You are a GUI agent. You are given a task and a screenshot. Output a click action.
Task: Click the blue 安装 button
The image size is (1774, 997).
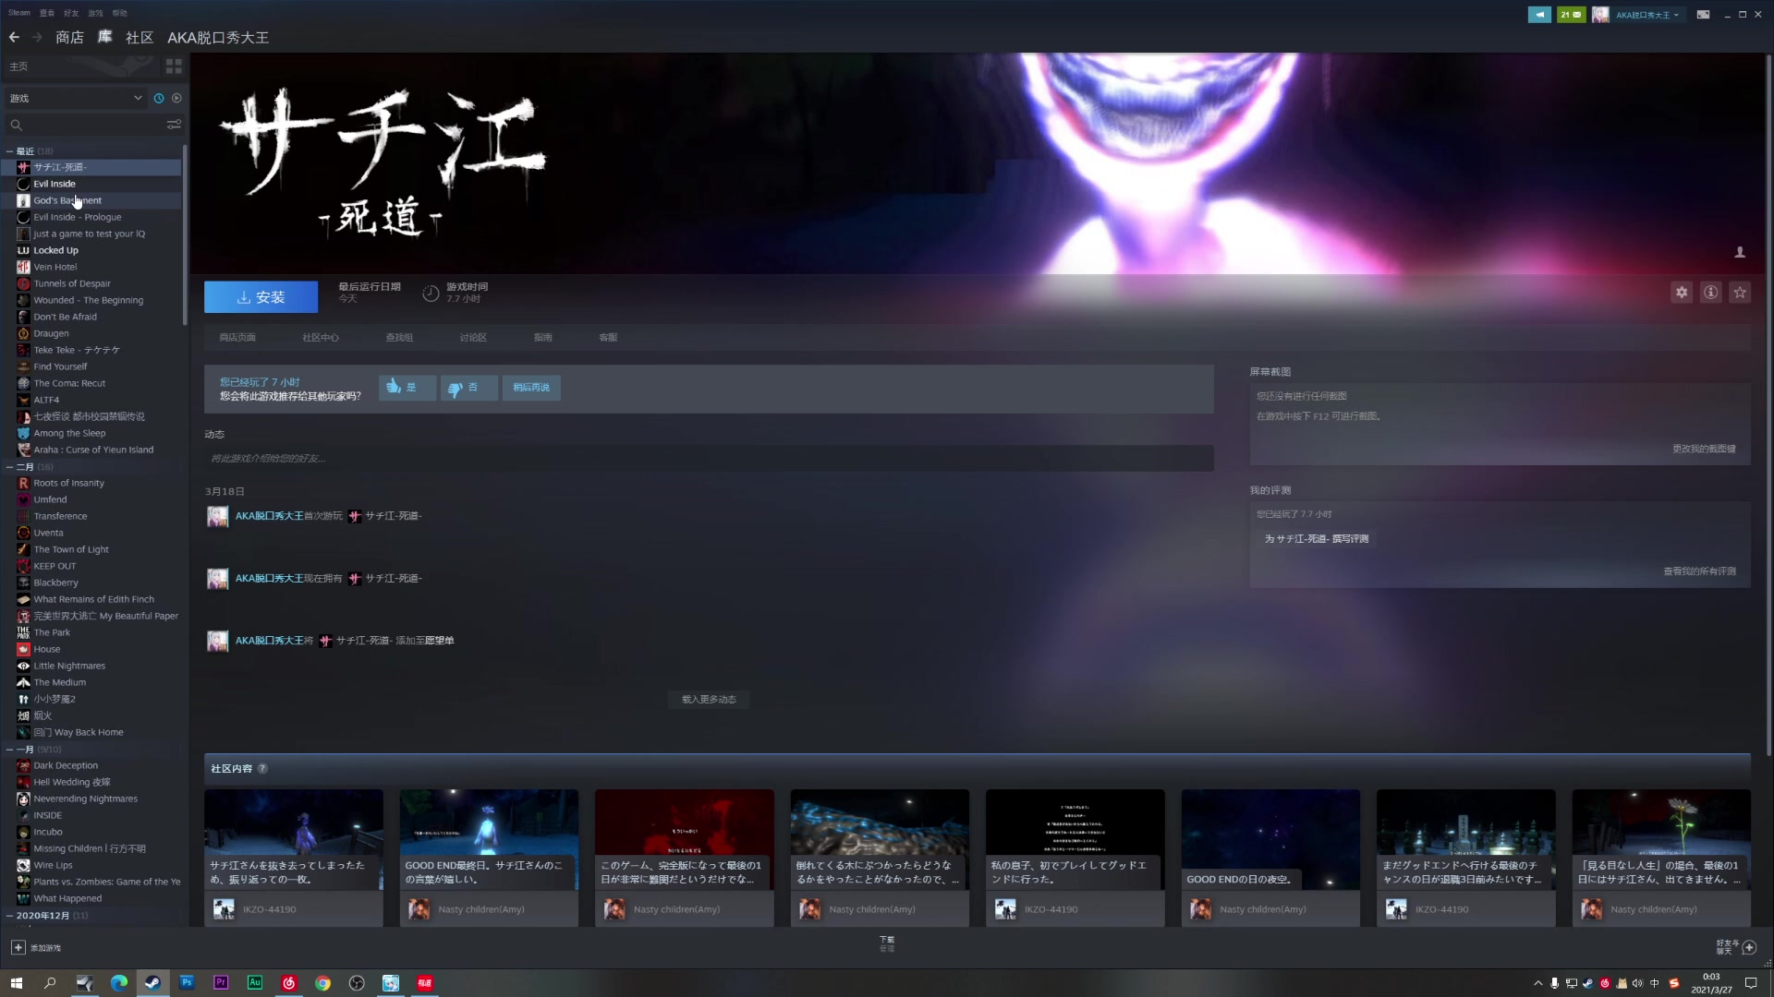point(261,297)
